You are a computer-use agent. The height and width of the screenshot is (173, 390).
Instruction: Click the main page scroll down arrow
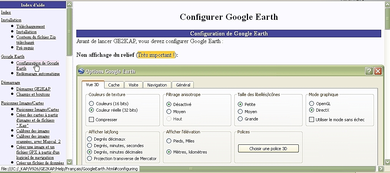click(x=387, y=162)
